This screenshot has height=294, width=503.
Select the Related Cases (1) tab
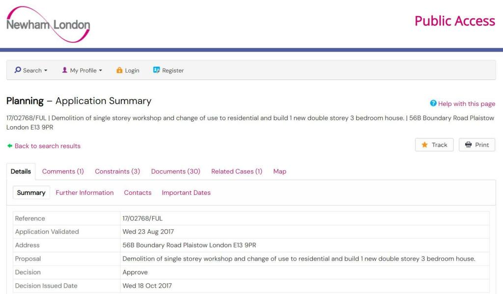tap(237, 171)
